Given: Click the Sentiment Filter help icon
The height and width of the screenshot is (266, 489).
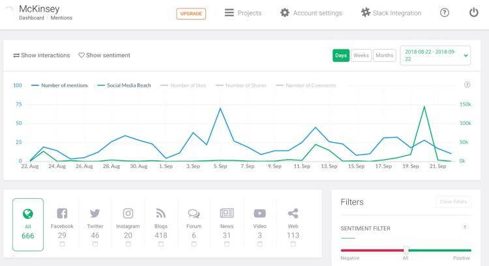Looking at the screenshot, I should click(465, 228).
